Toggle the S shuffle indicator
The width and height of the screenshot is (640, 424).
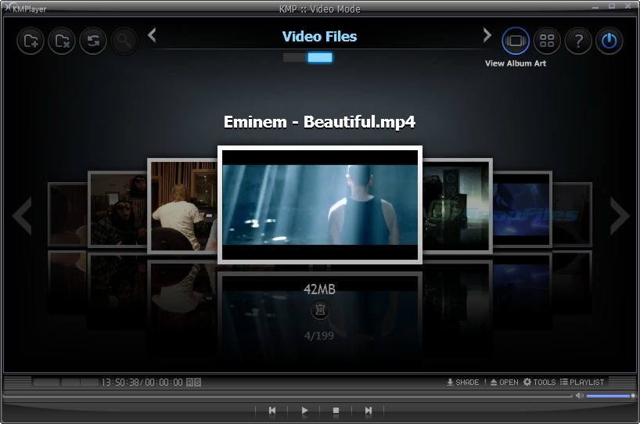click(197, 383)
